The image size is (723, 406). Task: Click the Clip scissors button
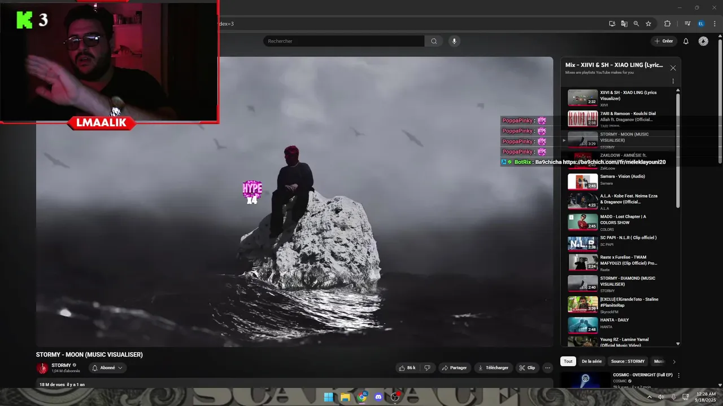point(527,368)
